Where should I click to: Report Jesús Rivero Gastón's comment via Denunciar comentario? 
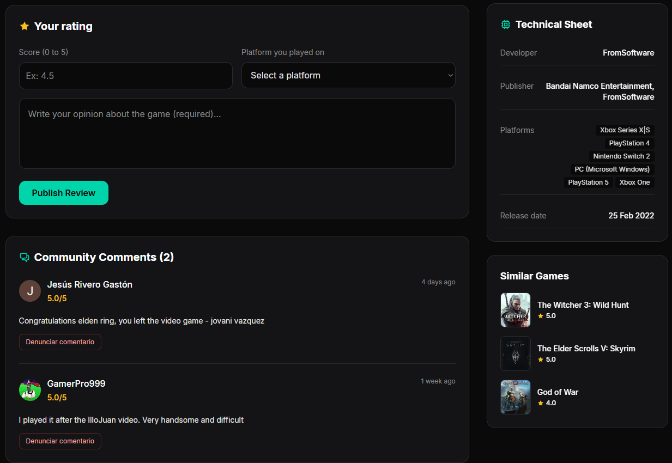pyautogui.click(x=60, y=342)
